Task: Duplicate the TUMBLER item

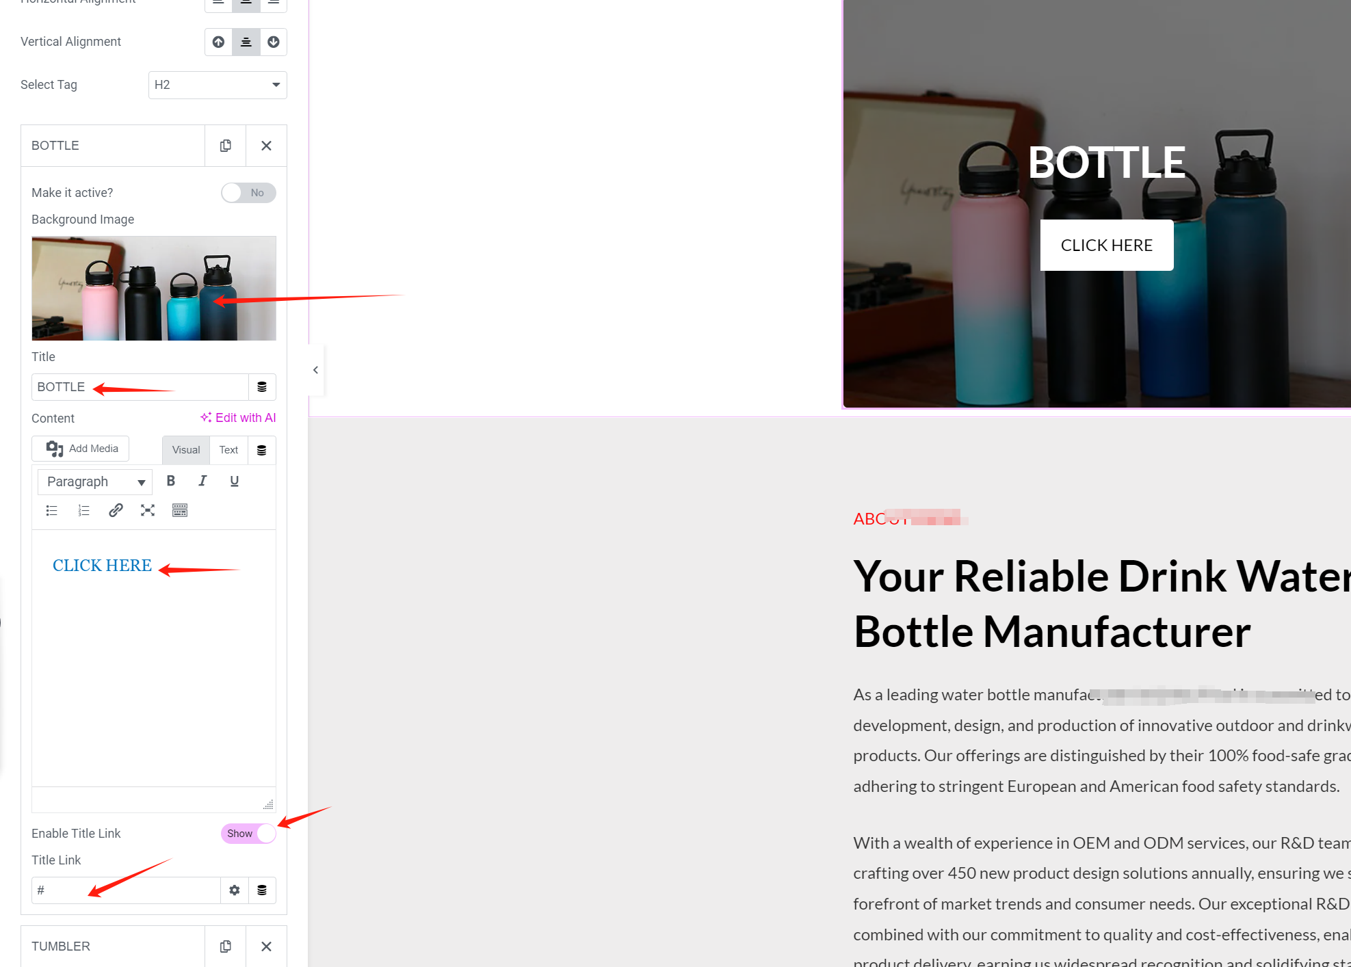Action: coord(225,946)
